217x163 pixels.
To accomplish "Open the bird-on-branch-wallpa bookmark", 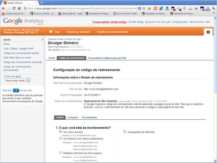I will point(126,13).
